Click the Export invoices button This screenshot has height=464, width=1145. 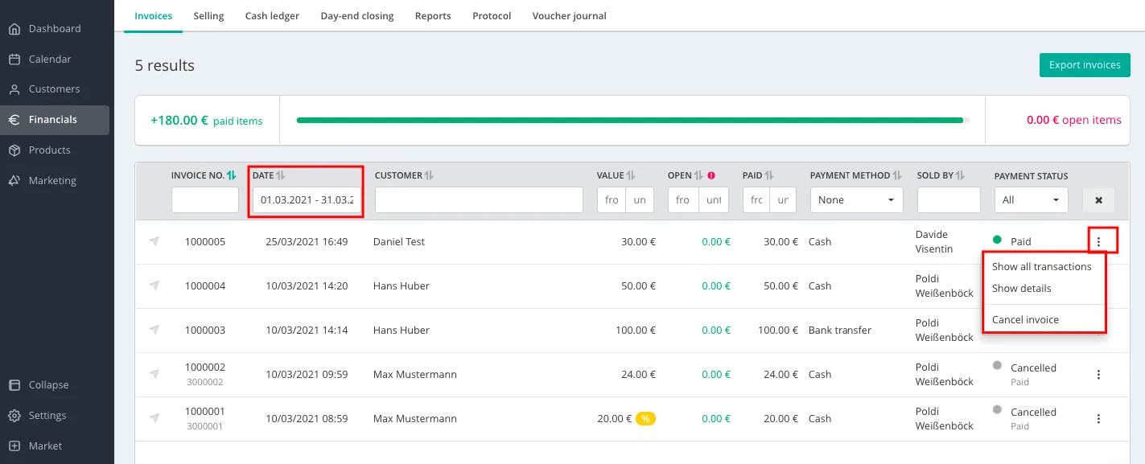1084,65
